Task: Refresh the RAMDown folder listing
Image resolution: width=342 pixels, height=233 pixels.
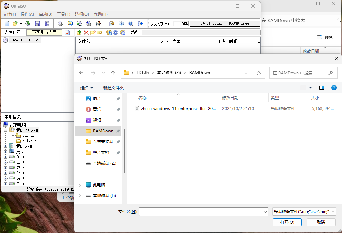Action: tap(259, 73)
